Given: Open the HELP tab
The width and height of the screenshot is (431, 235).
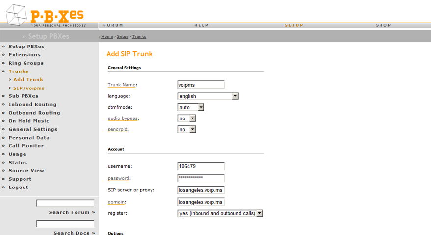Looking at the screenshot, I should (x=202, y=25).
